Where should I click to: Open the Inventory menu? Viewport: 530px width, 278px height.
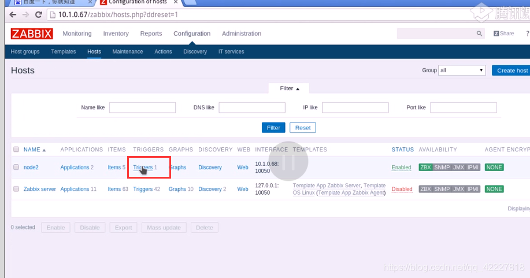(x=116, y=34)
